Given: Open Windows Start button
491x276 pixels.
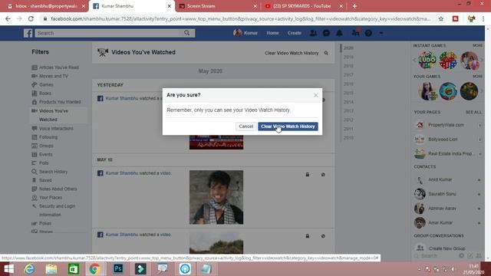Looking at the screenshot, I should tap(8, 269).
